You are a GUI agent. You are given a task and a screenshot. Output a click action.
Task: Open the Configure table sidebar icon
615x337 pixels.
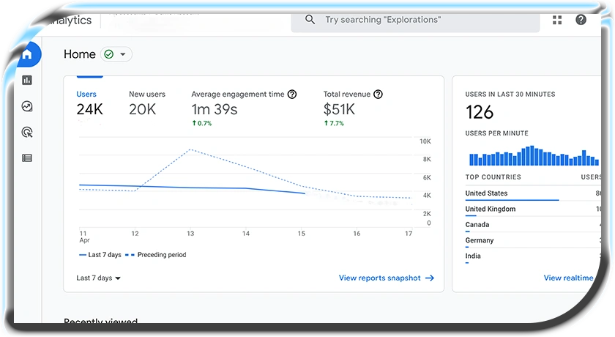(27, 158)
